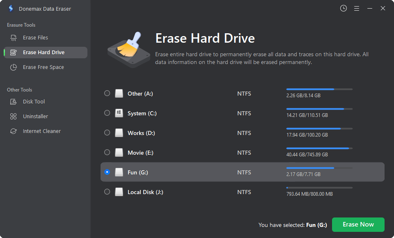The height and width of the screenshot is (238, 394).
Task: Click the 2.17 GB/7.71 GB size text
Action: point(303,174)
